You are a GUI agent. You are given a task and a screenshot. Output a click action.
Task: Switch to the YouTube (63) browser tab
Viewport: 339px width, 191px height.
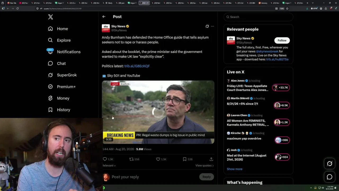tap(24, 3)
